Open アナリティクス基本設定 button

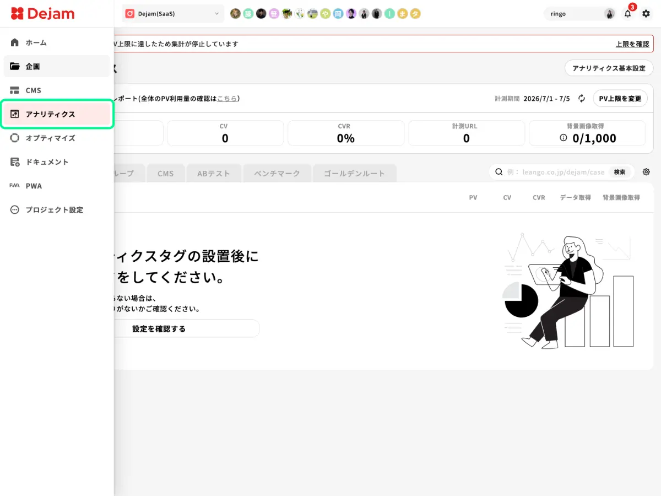609,68
